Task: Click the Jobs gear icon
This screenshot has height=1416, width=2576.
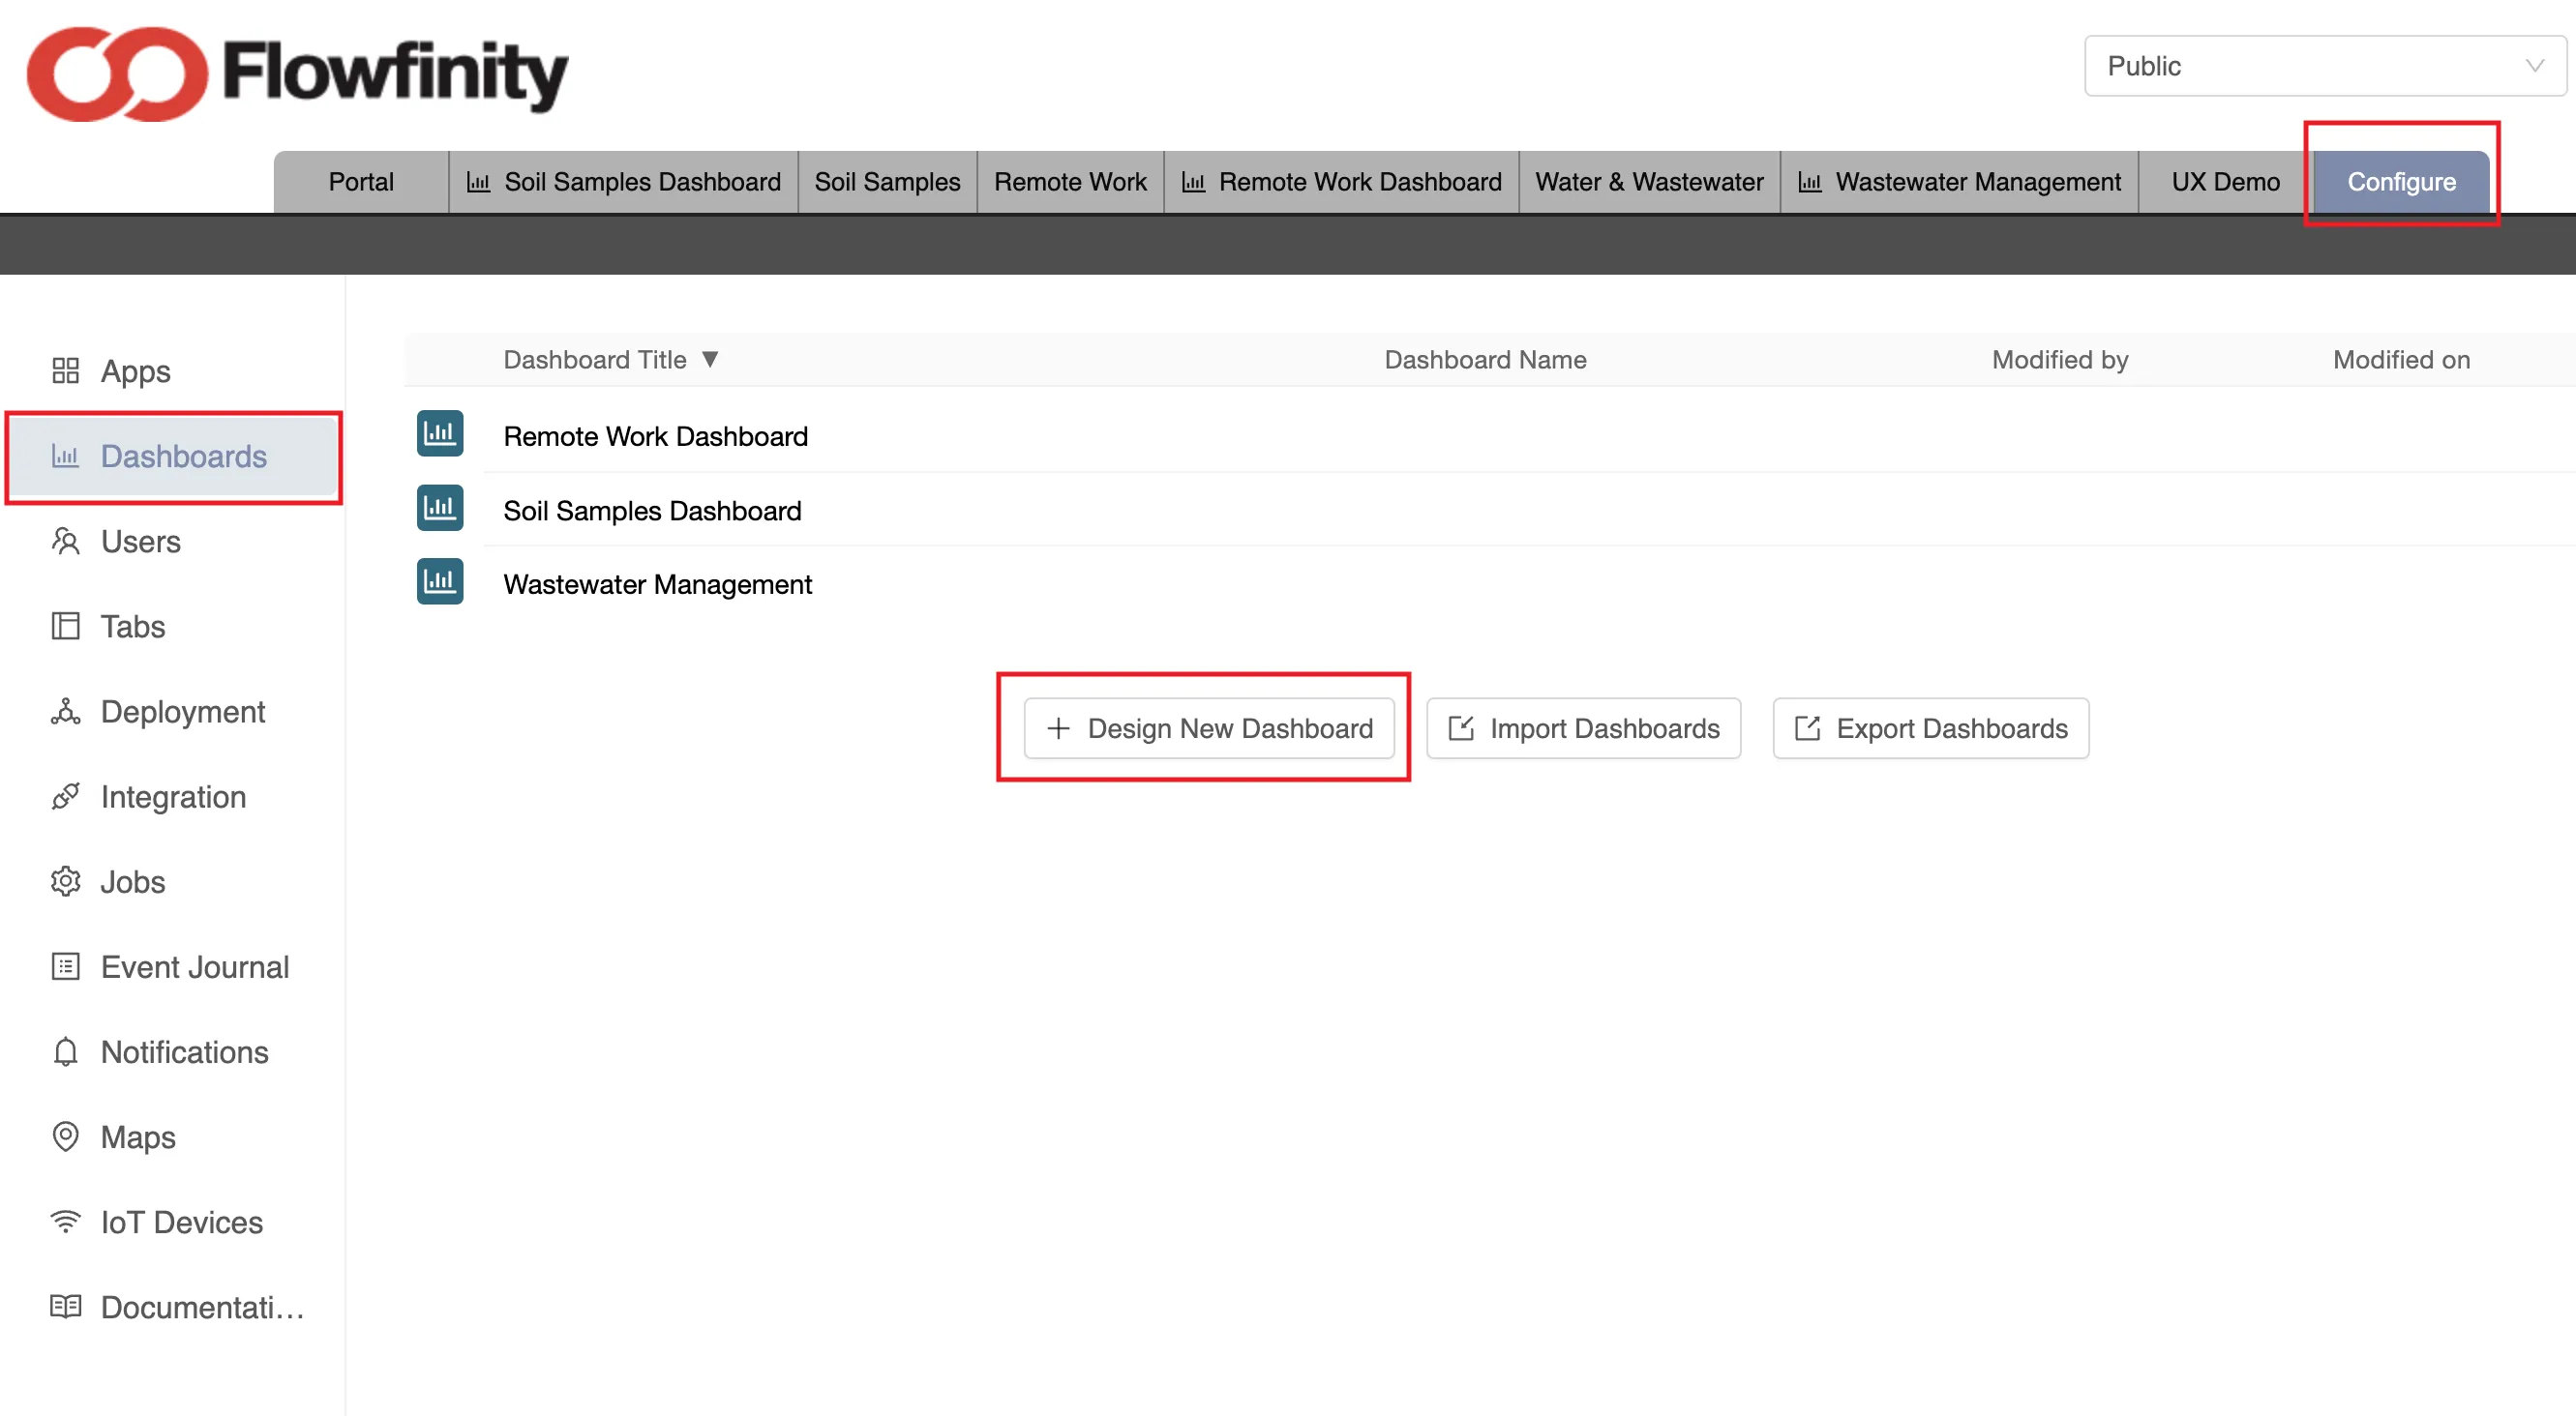Action: pyautogui.click(x=65, y=881)
